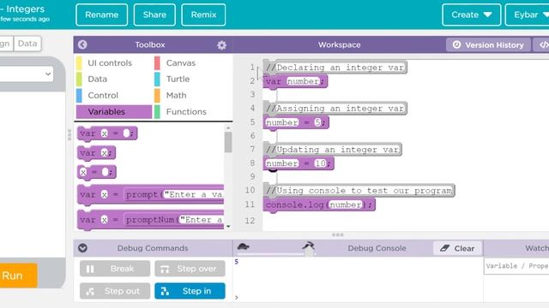Click the Version History clock icon
This screenshot has width=549, height=308.
[456, 44]
